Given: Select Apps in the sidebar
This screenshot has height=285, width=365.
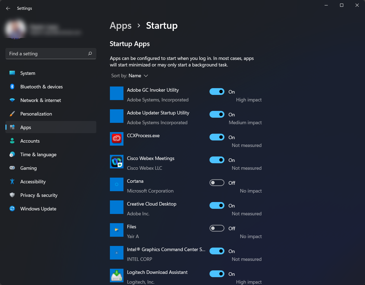Looking at the screenshot, I should (x=51, y=127).
